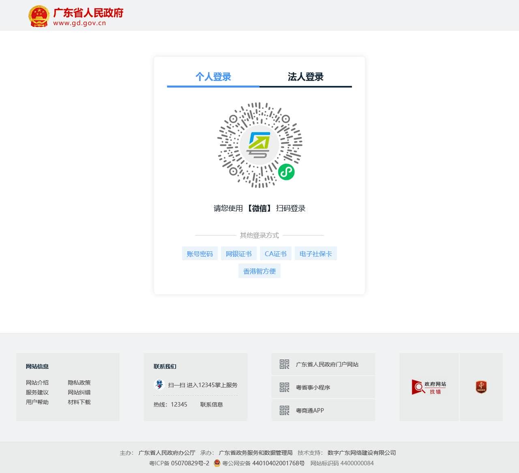Switch to the 法人登录 tab
Image resolution: width=519 pixels, height=473 pixels.
point(306,77)
